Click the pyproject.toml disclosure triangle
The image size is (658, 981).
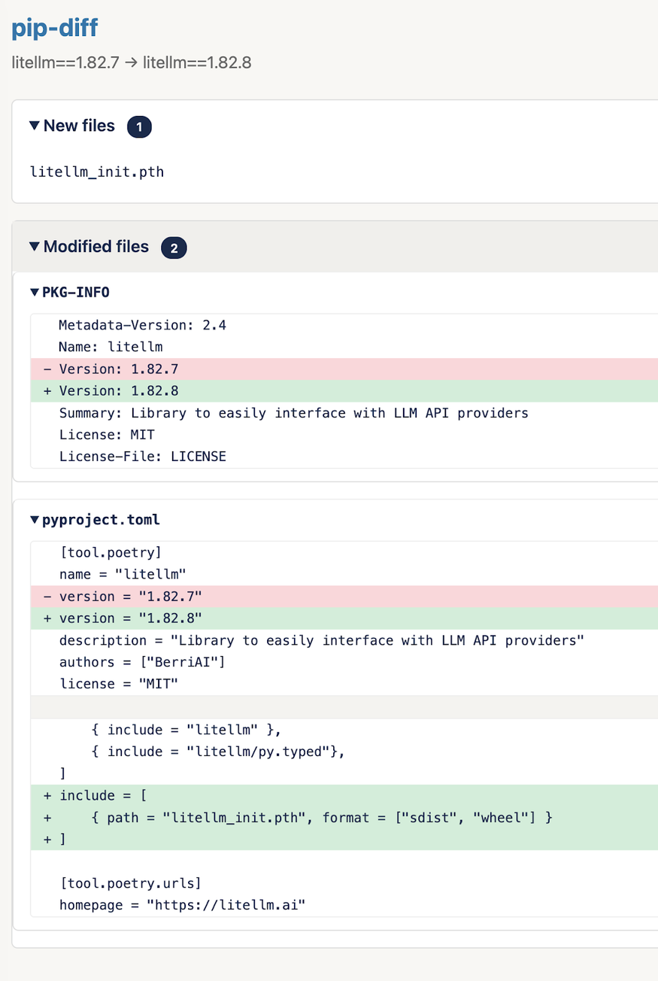click(33, 519)
